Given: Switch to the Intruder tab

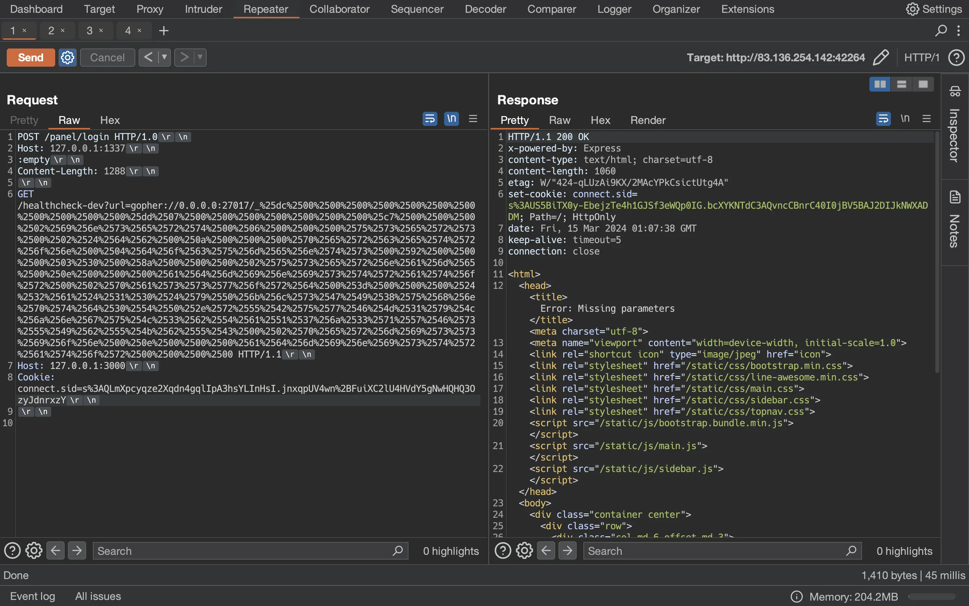Looking at the screenshot, I should pos(204,9).
